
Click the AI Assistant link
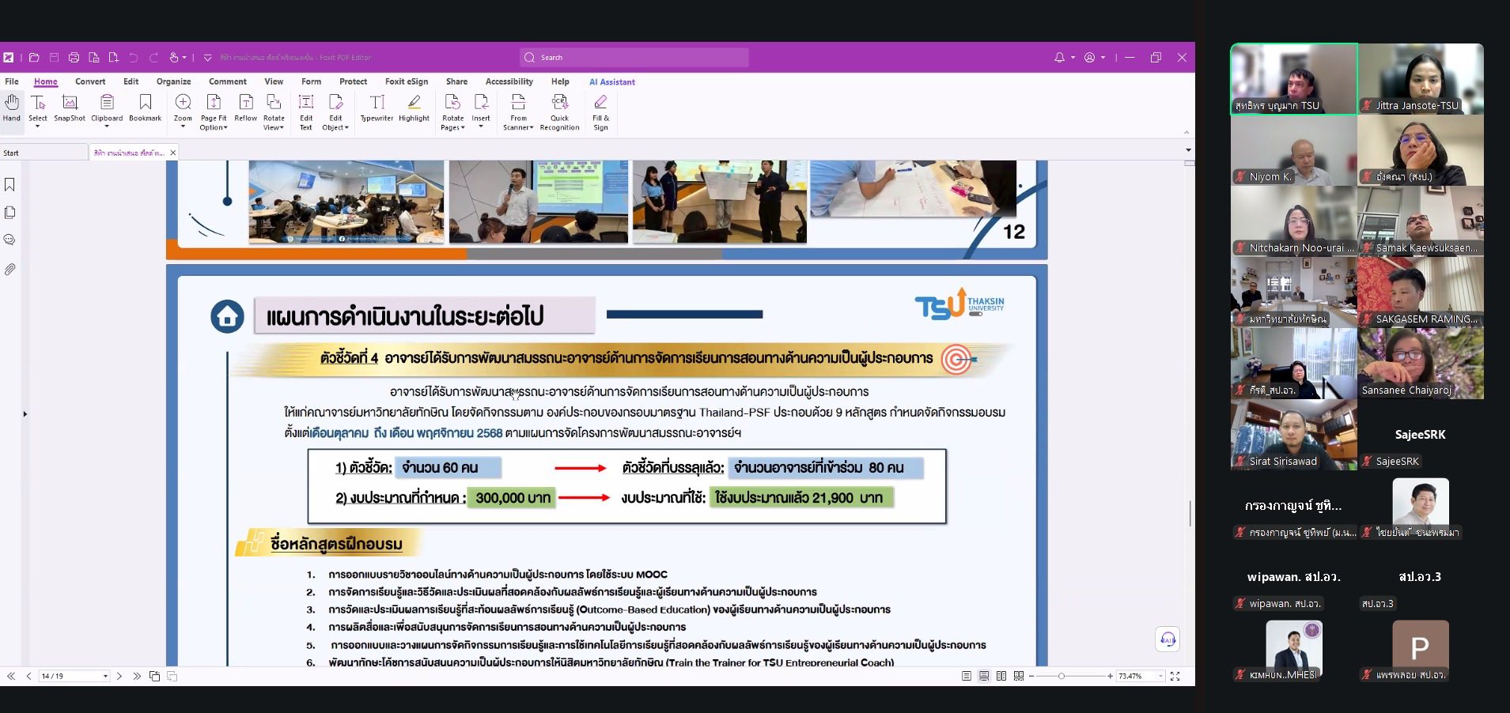tap(611, 82)
